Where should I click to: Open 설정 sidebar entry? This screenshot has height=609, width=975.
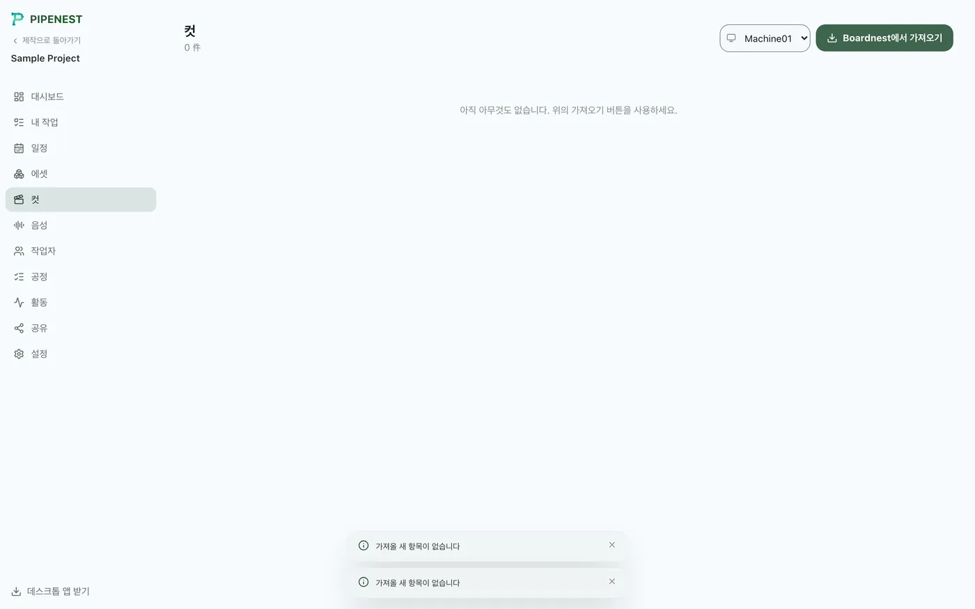tap(81, 354)
